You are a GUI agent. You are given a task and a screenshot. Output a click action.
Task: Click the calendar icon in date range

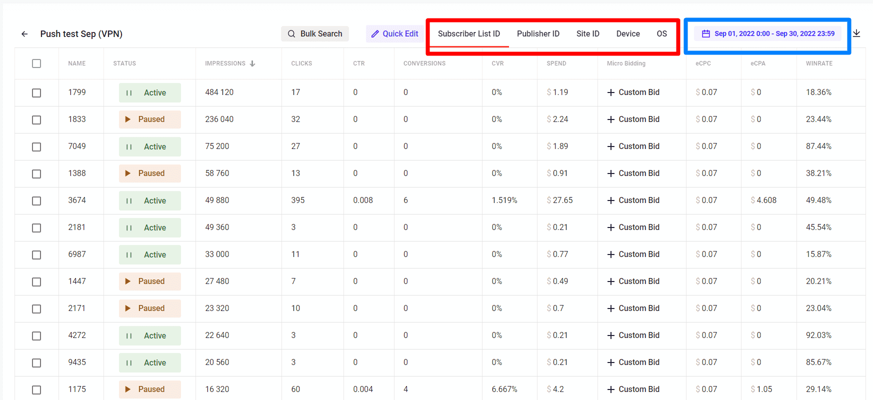pos(706,34)
